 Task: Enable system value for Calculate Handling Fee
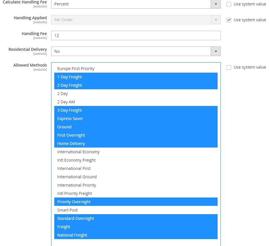pyautogui.click(x=229, y=4)
